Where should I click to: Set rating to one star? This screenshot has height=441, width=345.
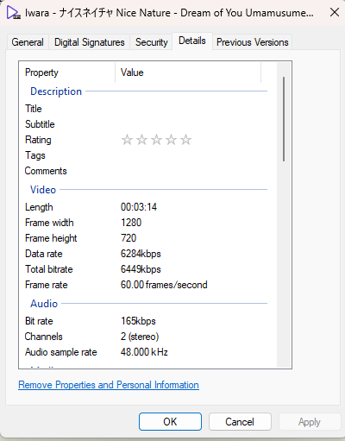(127, 140)
